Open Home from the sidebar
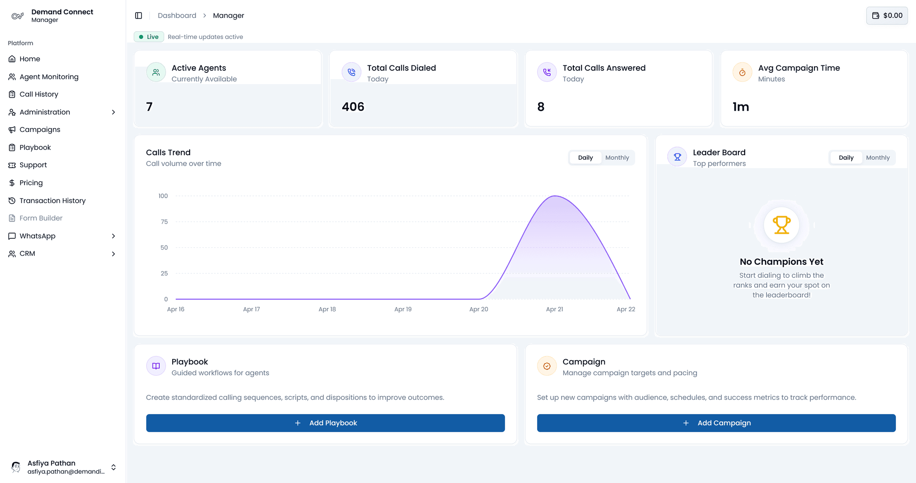Screen dimensions: 916x483 click(x=63, y=59)
